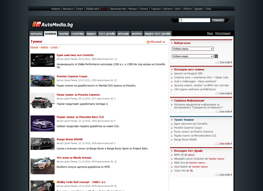
Task: Click comments bubble icon for Shelby Code Red
Action: point(112,186)
